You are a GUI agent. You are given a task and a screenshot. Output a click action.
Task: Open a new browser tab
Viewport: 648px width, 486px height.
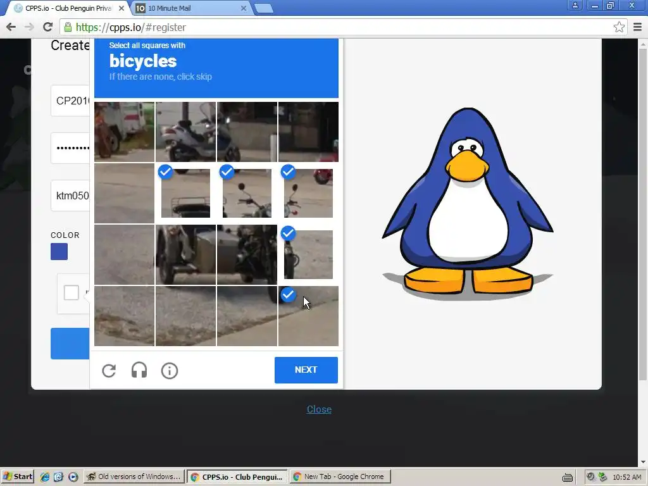263,8
